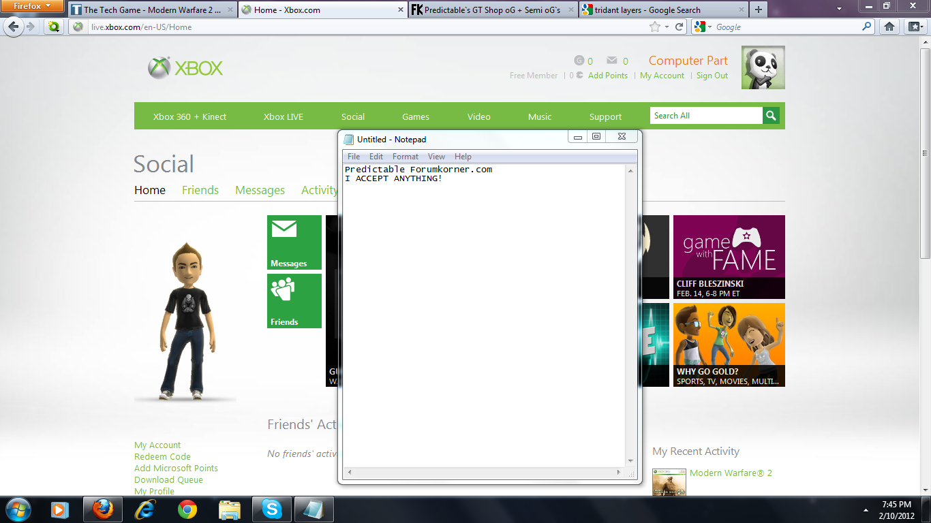Go forward with the browser Forward arrow
Screen dimensions: 931x523
(31, 27)
